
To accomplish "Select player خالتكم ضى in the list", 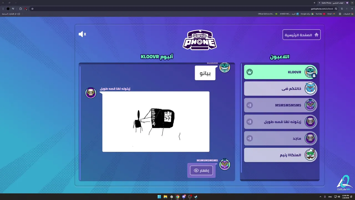I will [x=280, y=89].
